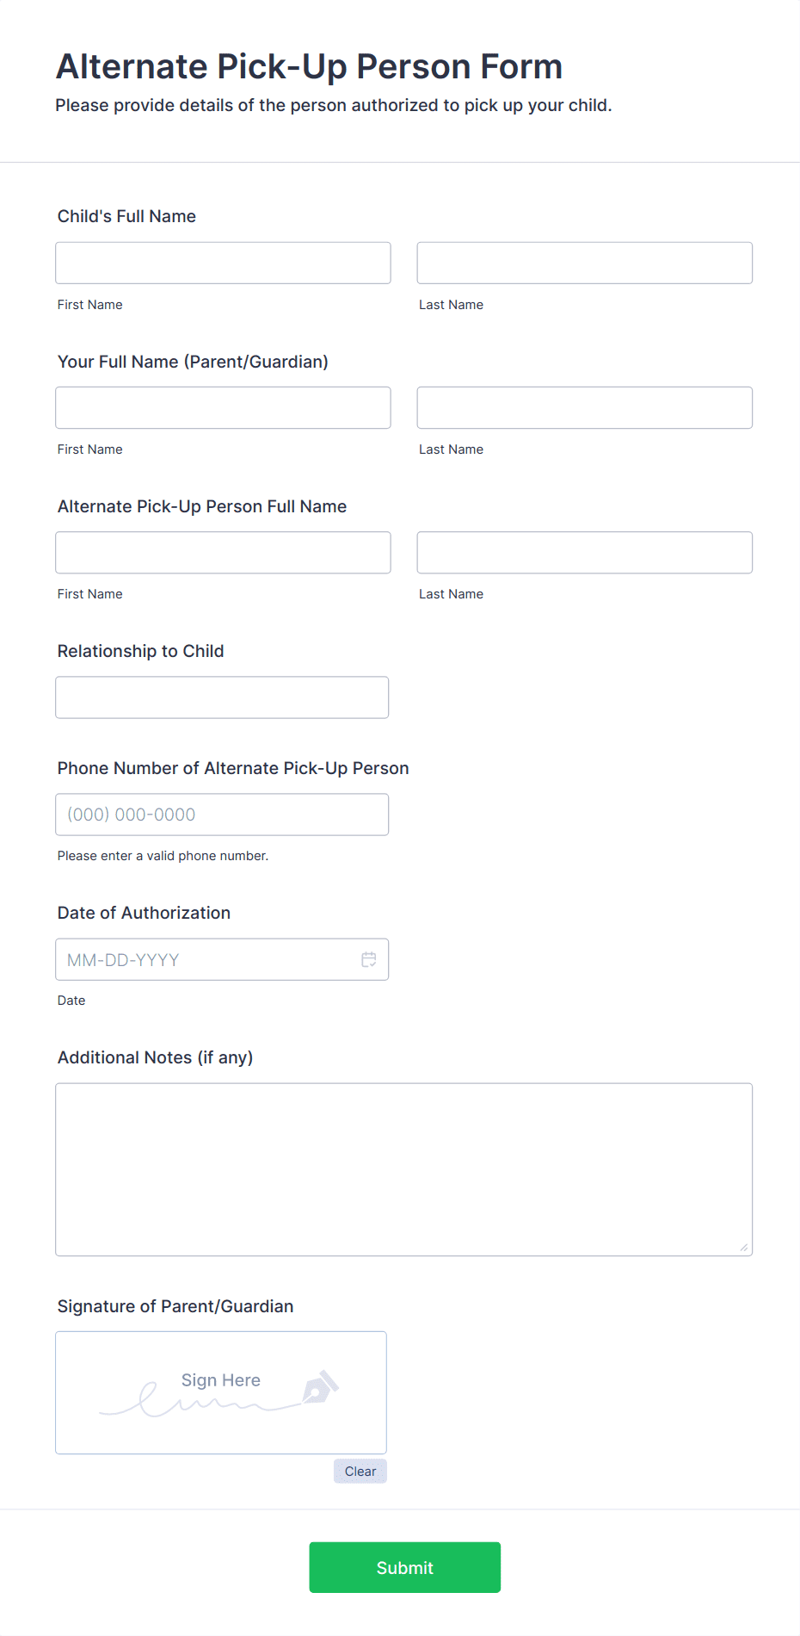Click the textarea resize handle for Additional Notes
The image size is (800, 1636).
pyautogui.click(x=744, y=1245)
